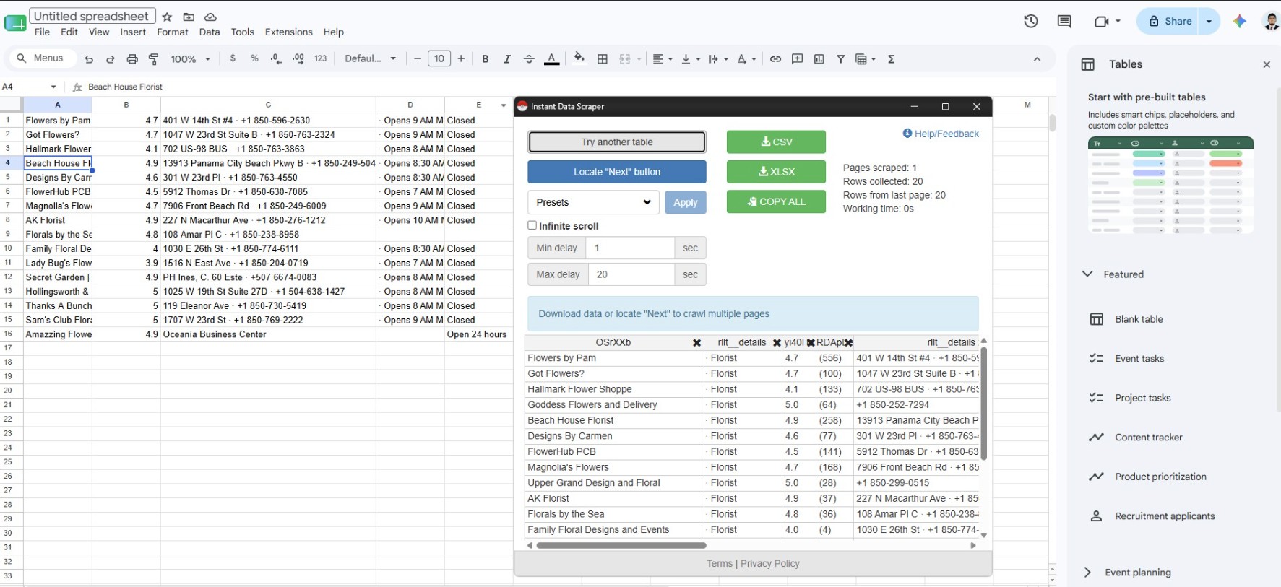
Task: Click the functions sigma icon
Action: point(892,59)
